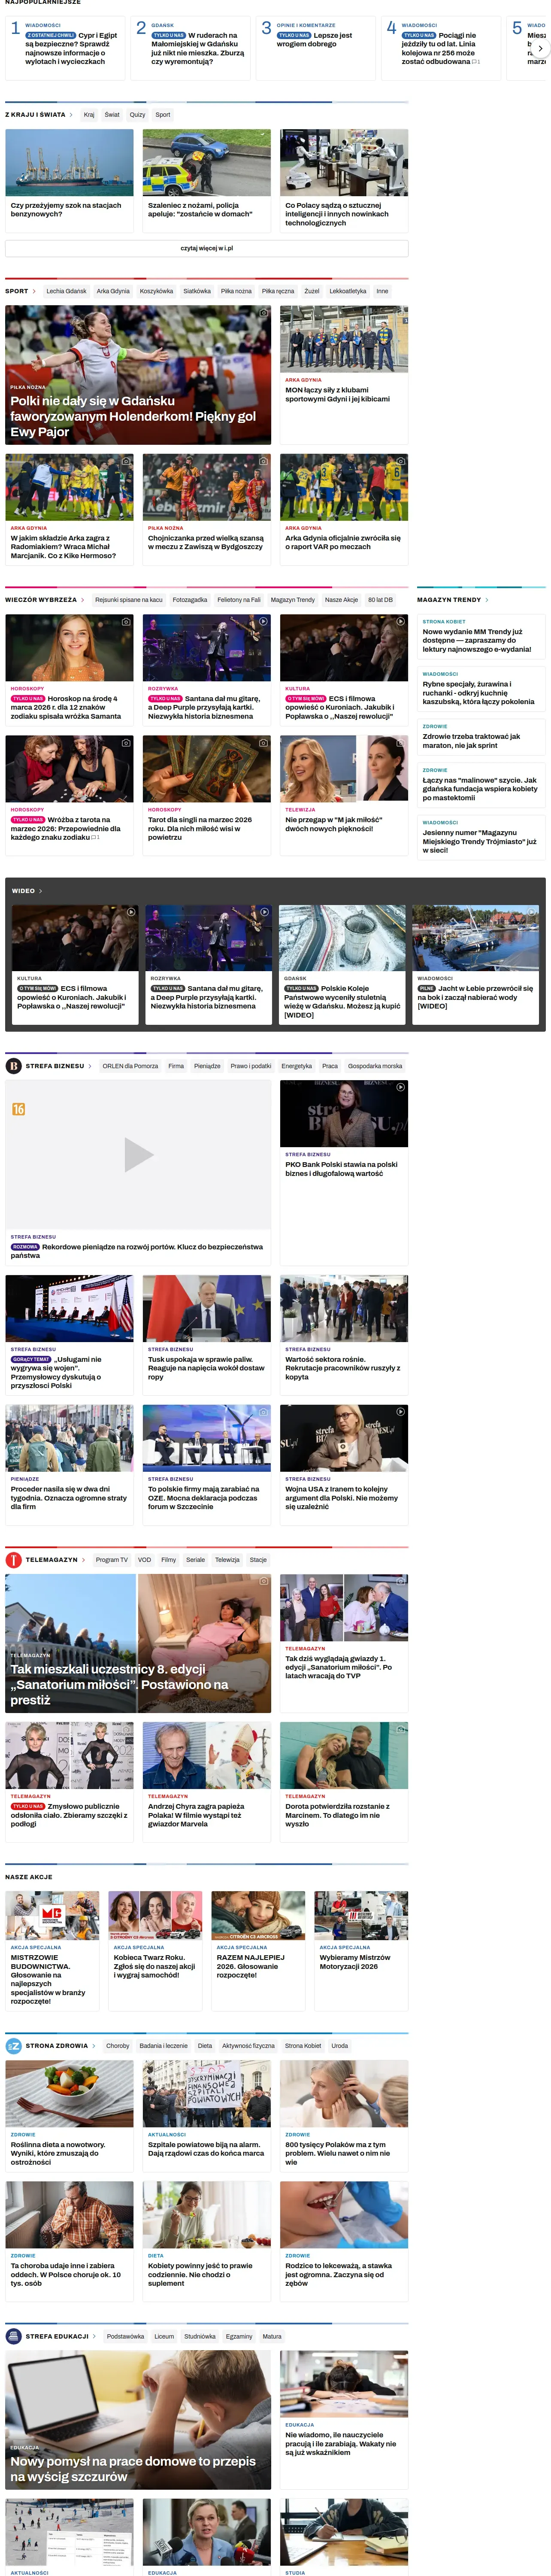Click the Strefa Biznesu 'B' logo icon

click(14, 1066)
